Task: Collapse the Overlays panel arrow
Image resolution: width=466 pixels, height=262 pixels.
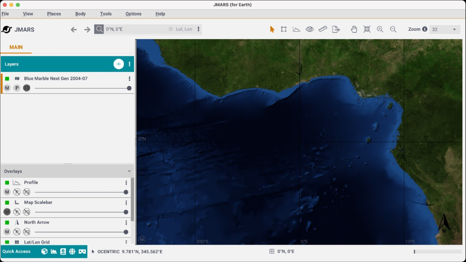Action: point(129,172)
